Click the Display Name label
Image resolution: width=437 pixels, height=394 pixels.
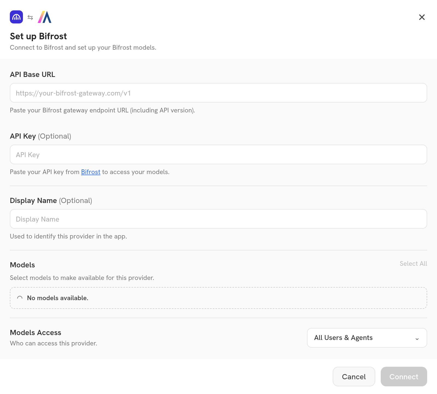click(x=33, y=201)
